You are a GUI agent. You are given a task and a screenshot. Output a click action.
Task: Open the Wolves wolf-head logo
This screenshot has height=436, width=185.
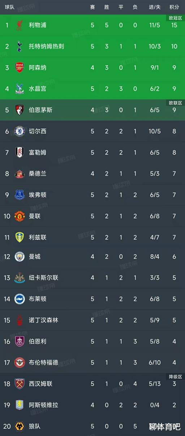coord(20,427)
